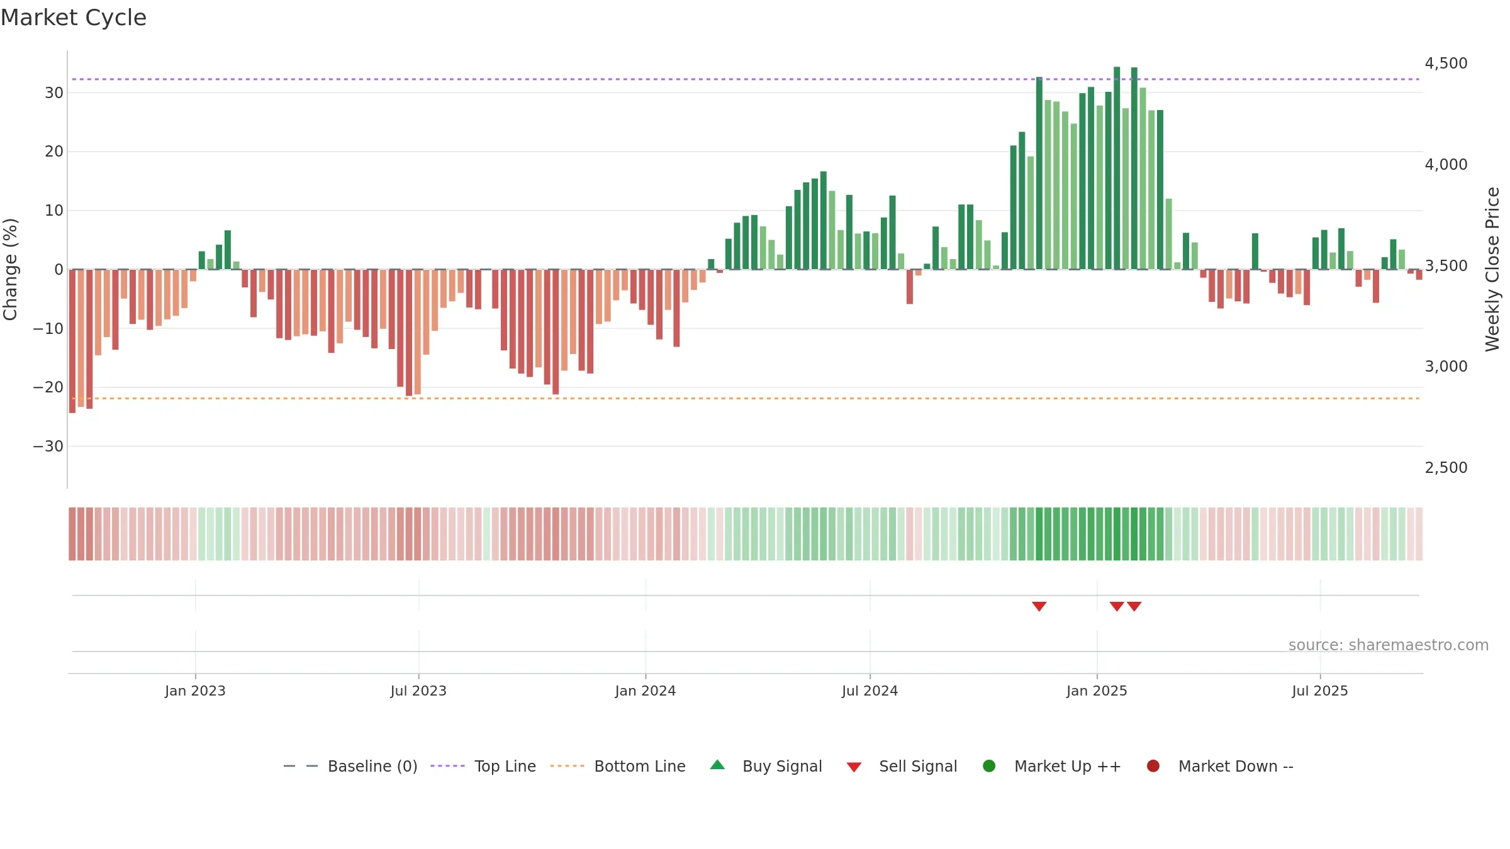1510x849 pixels.
Task: Click the first sell signal marker before Jan 2025
Action: [1039, 606]
